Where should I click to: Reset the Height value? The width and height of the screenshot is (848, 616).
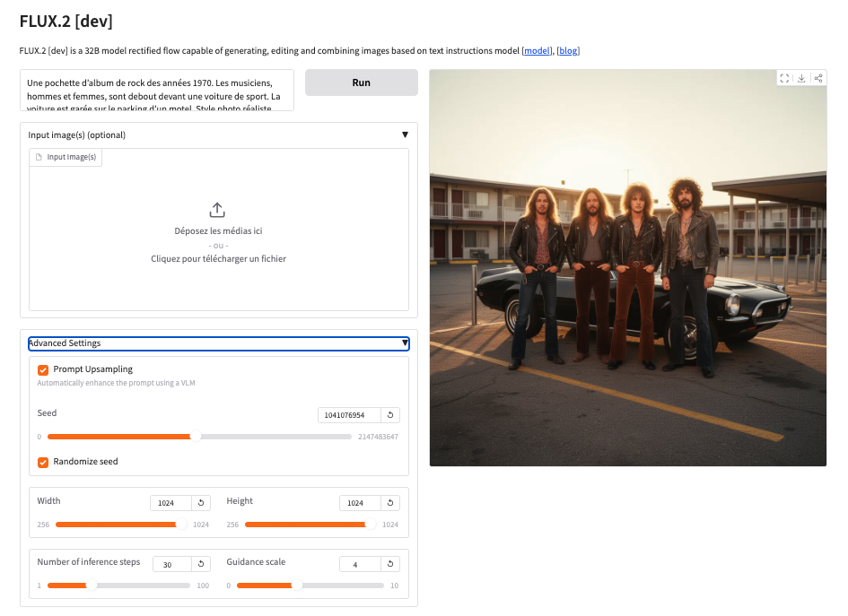[390, 503]
